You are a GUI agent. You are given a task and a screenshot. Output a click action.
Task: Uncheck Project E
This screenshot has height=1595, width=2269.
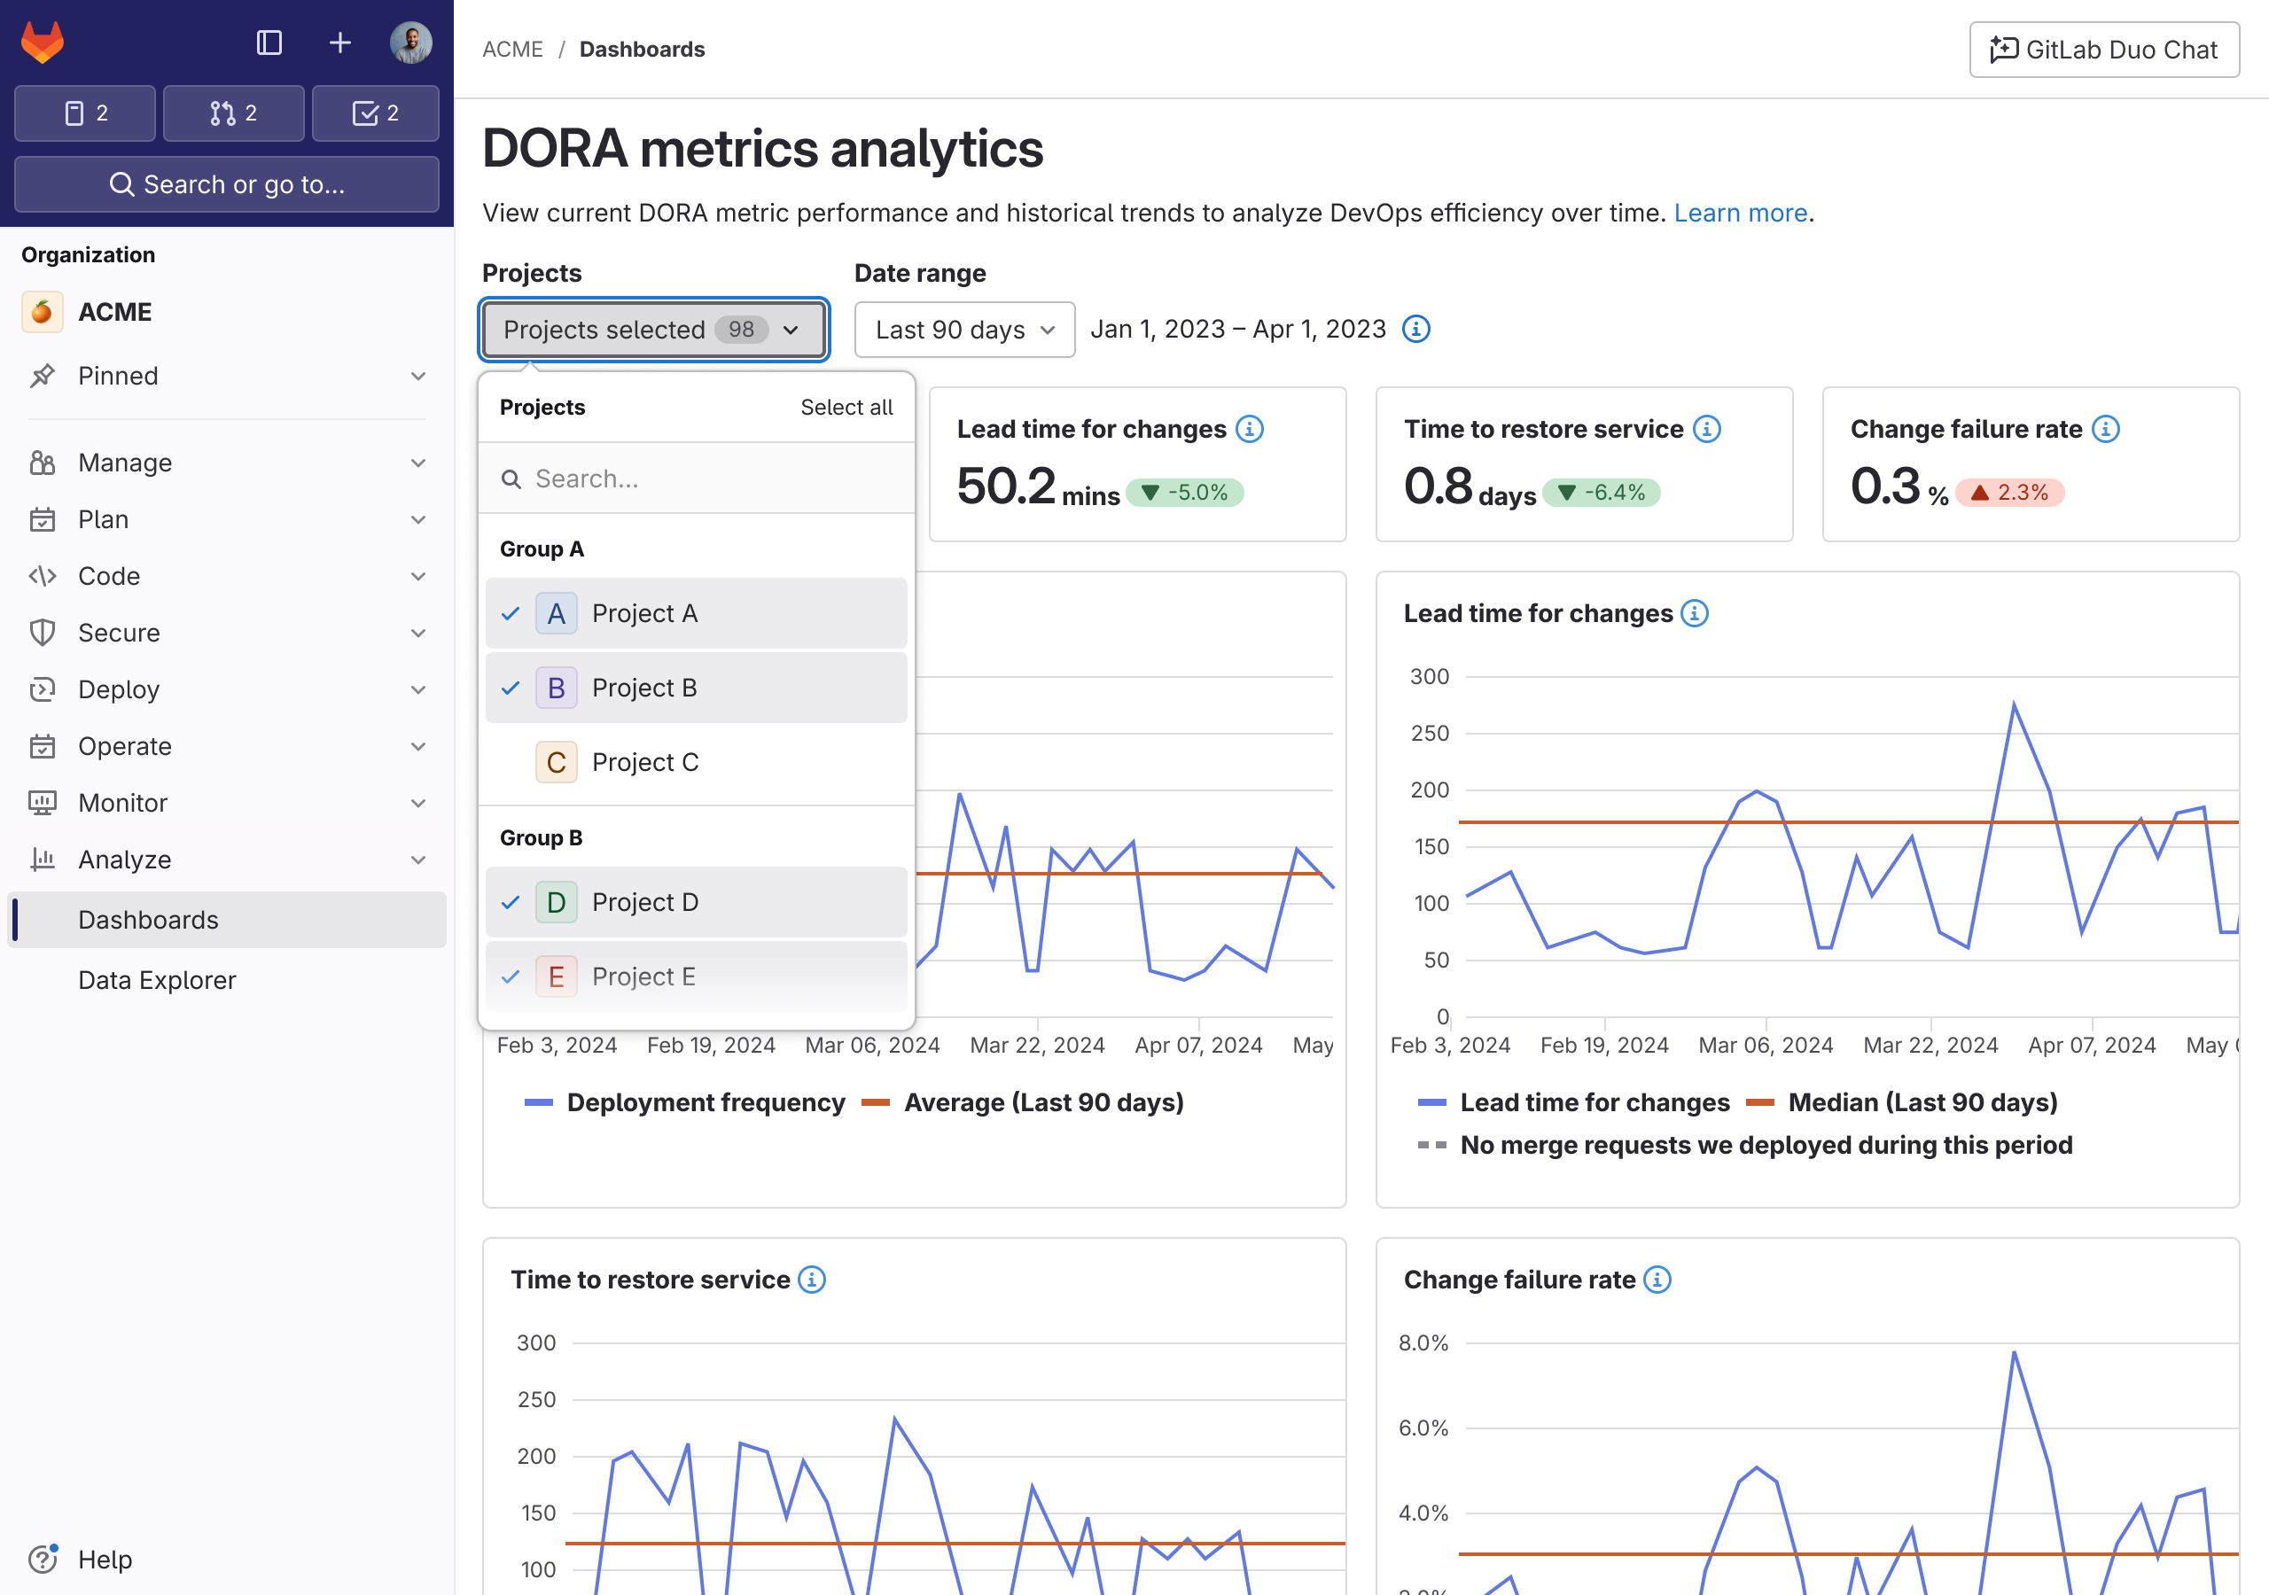click(x=696, y=976)
